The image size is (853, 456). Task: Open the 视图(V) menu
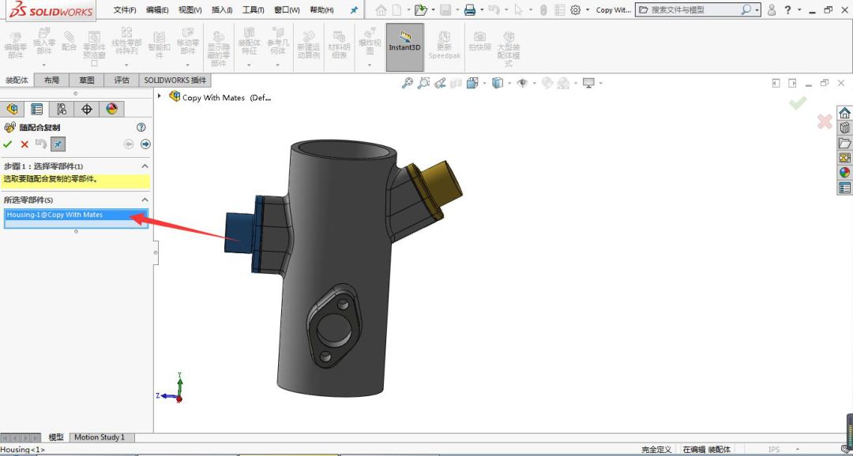[190, 9]
